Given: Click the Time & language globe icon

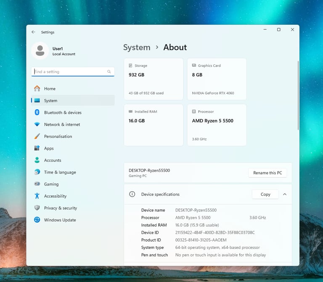Looking at the screenshot, I should pos(37,172).
